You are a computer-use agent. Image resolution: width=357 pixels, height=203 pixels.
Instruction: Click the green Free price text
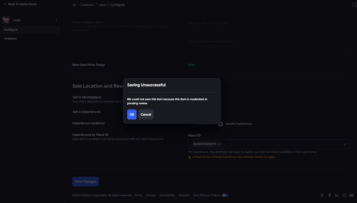pos(191,65)
